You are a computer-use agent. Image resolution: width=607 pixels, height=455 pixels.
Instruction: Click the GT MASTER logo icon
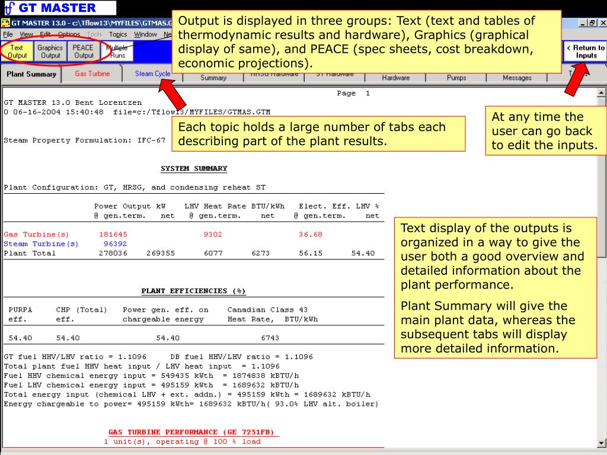point(9,8)
